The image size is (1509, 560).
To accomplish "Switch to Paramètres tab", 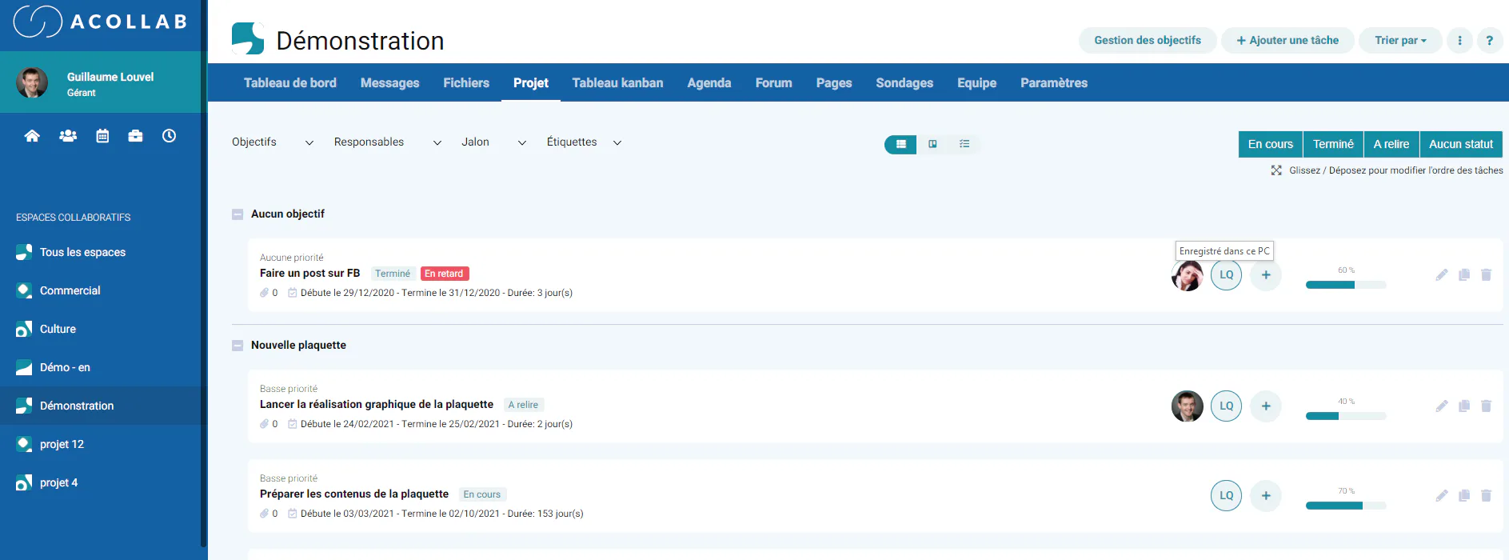I will [x=1054, y=82].
